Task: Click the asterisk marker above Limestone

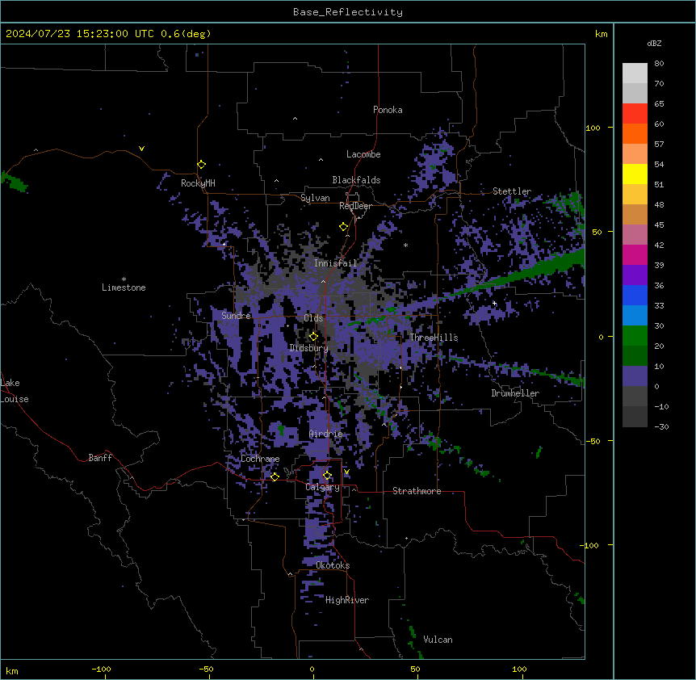Action: pos(124,279)
